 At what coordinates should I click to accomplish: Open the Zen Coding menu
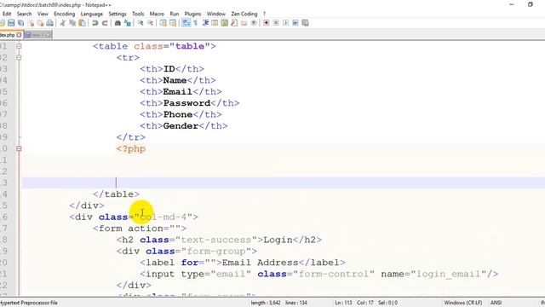[244, 14]
